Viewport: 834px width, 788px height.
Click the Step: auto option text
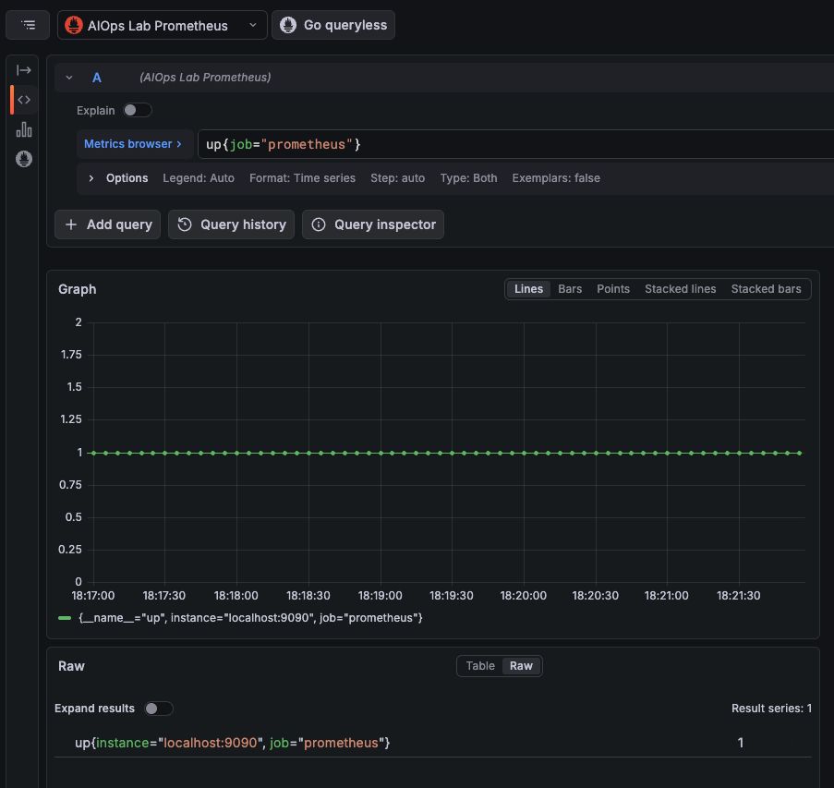(x=397, y=178)
